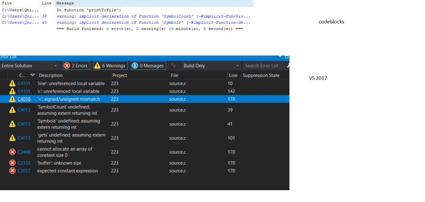This screenshot has height=202, width=425.
Task: Open the C4101 link for 'c' variable
Action: pos(24,91)
